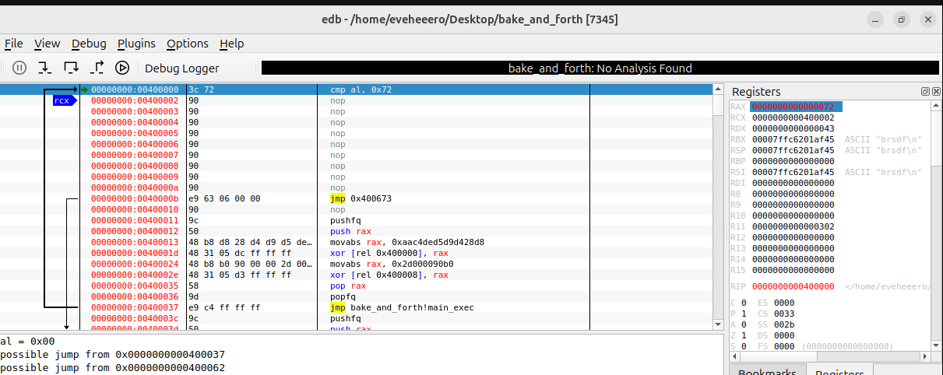Select xor [rel 0x400000], rax line
Screen dimensions: 943x375
[389, 253]
